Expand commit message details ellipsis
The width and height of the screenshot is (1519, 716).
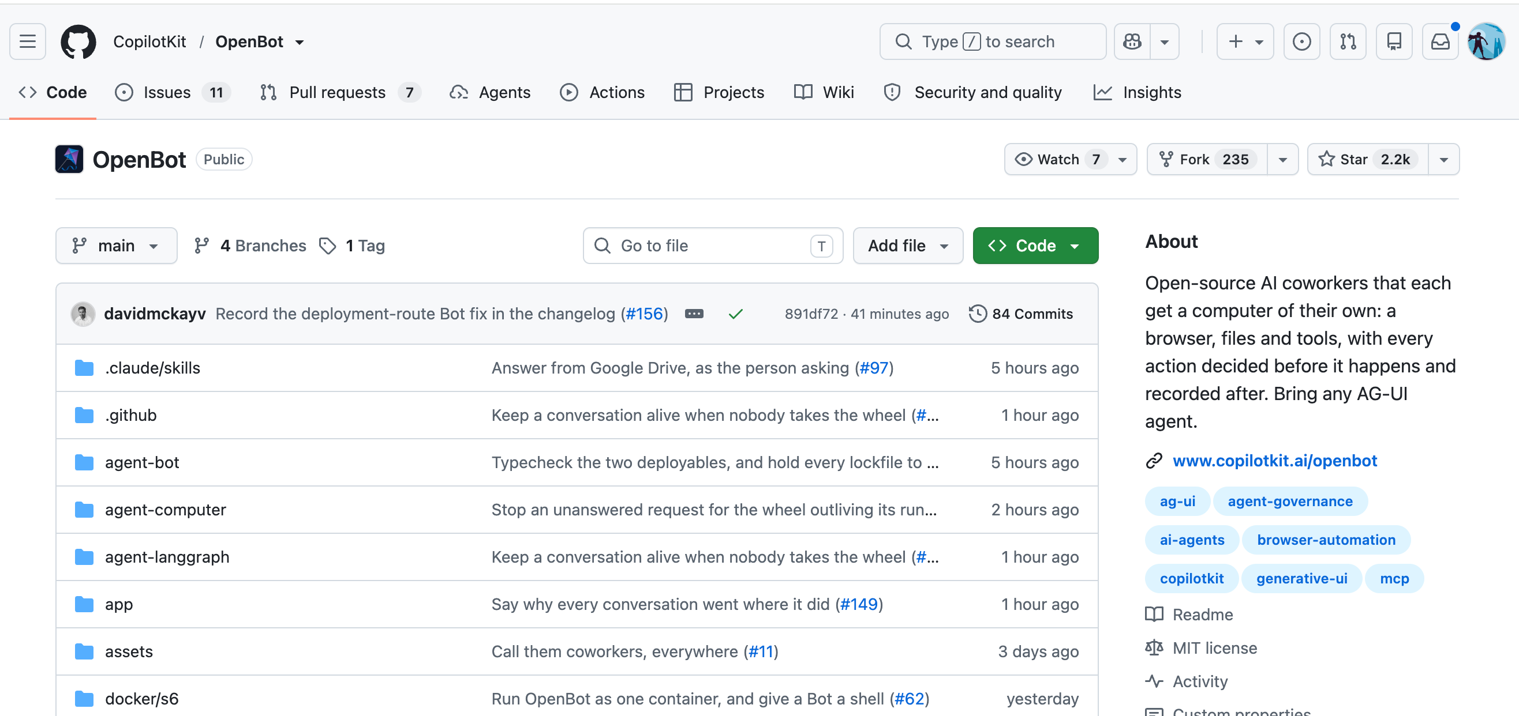click(x=694, y=314)
